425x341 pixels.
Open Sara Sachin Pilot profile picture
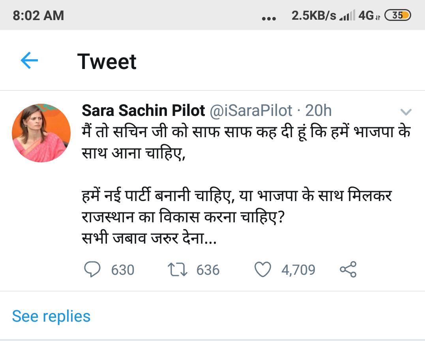tap(41, 133)
